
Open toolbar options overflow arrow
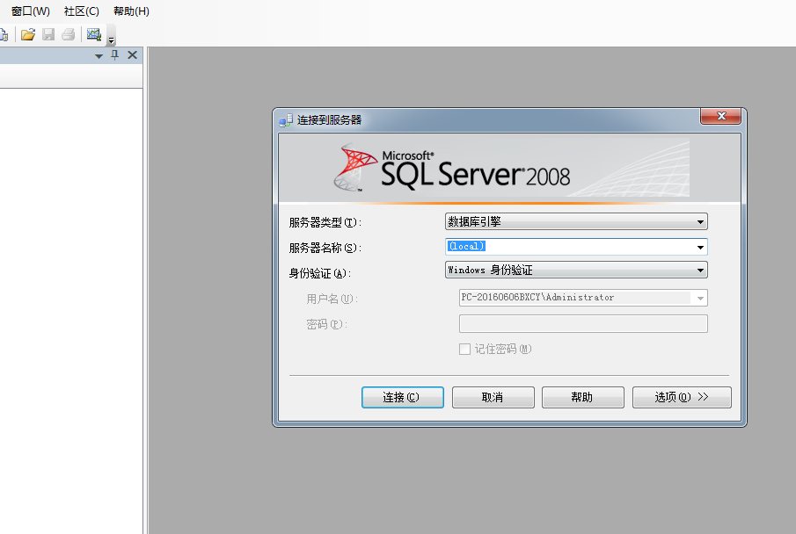[x=111, y=39]
